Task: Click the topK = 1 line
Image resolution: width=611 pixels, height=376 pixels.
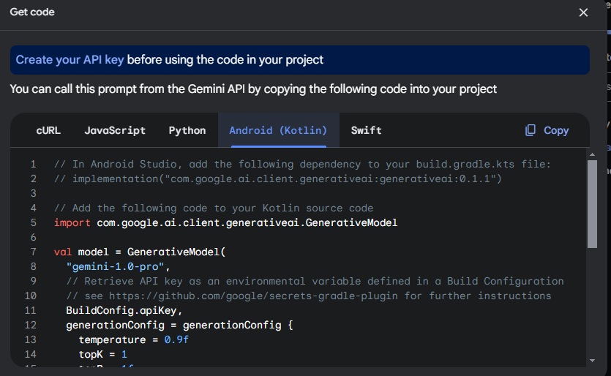Action: (103, 354)
